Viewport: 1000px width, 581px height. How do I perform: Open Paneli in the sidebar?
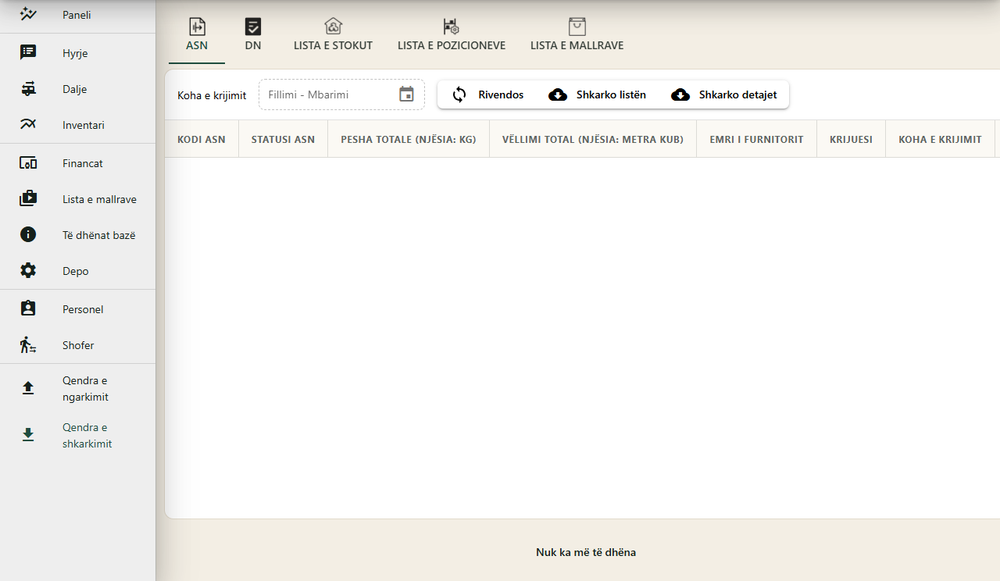pyautogui.click(x=77, y=14)
